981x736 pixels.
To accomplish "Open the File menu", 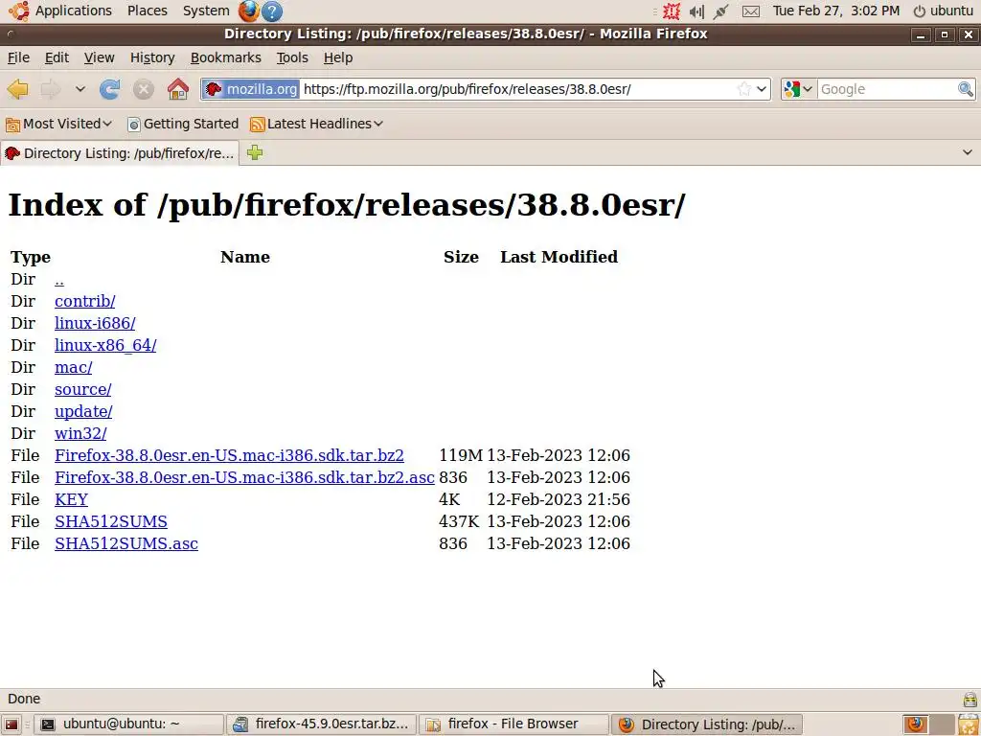I will [18, 57].
